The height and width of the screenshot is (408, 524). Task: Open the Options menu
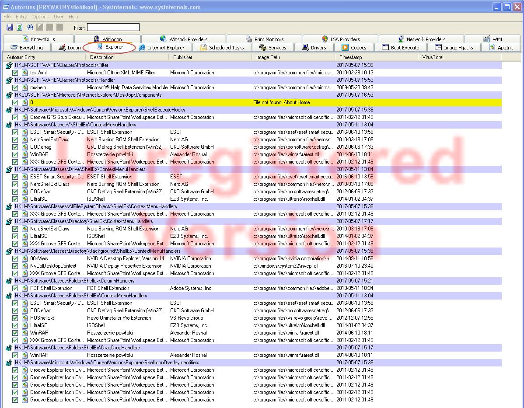(x=40, y=17)
